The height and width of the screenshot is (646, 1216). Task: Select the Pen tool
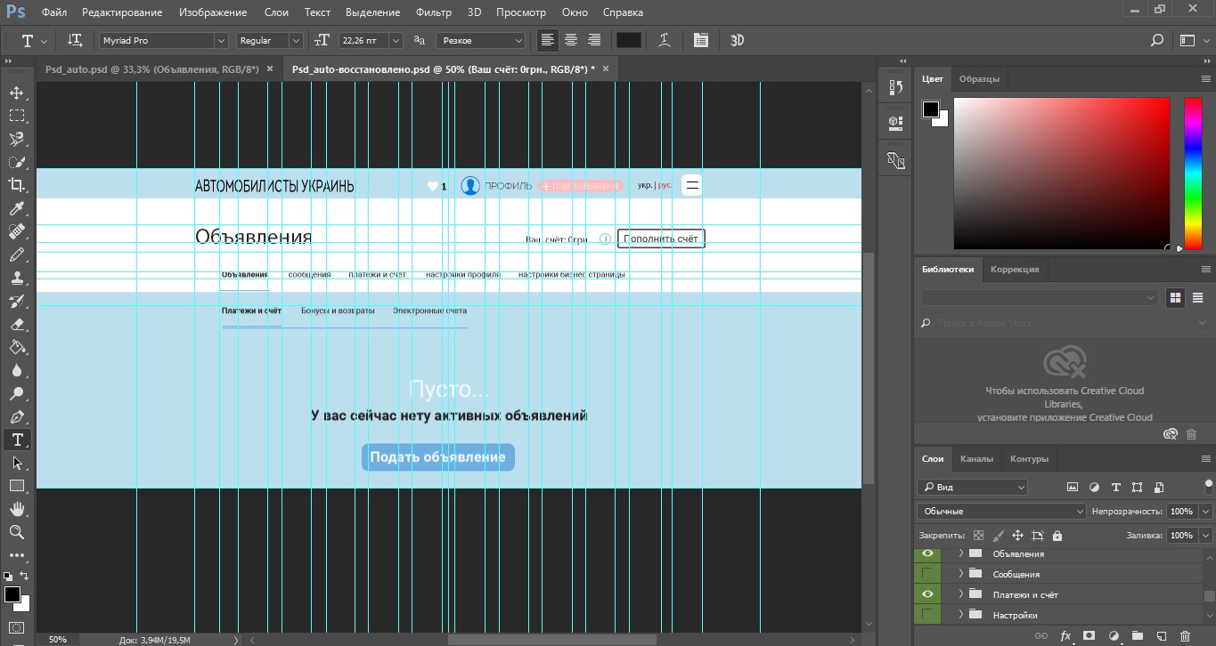(17, 416)
